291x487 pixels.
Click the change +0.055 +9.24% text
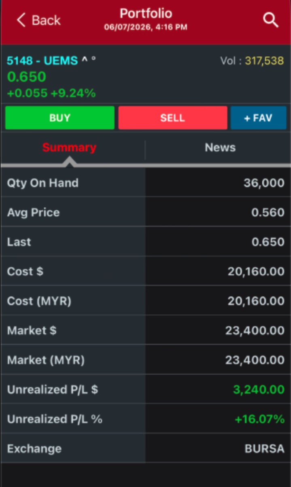pos(51,93)
